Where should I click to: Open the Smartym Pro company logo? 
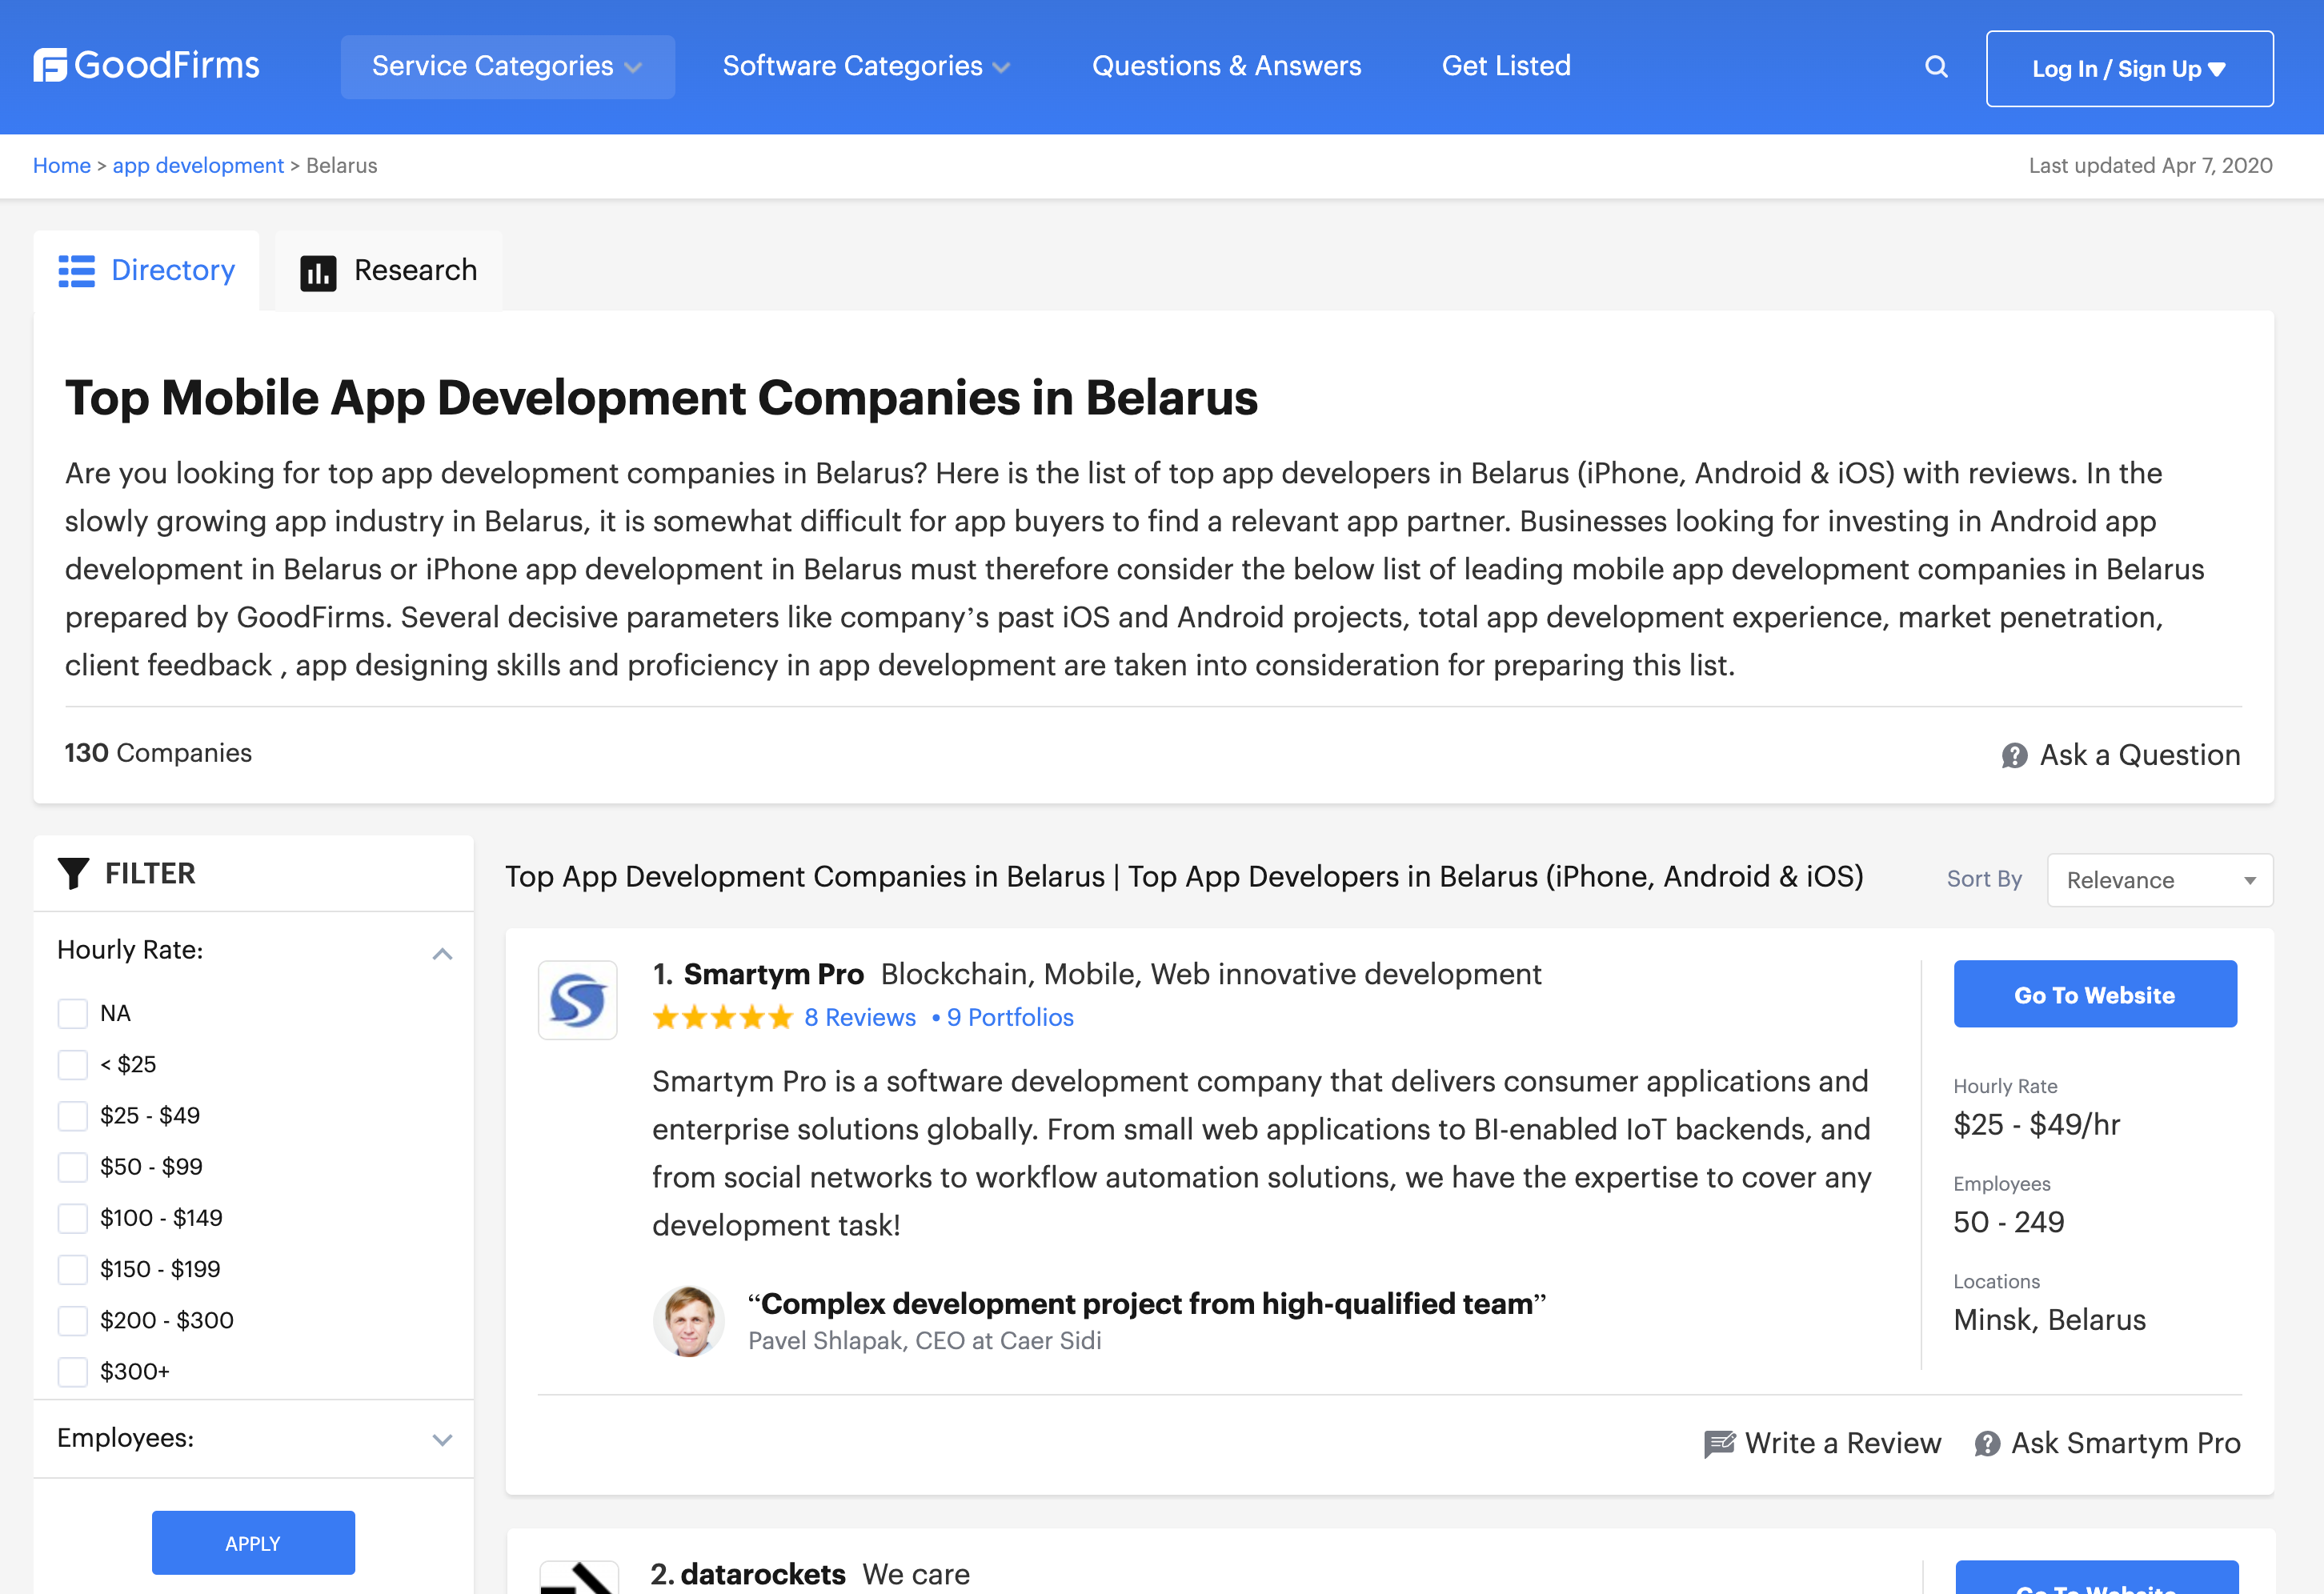tap(578, 1000)
